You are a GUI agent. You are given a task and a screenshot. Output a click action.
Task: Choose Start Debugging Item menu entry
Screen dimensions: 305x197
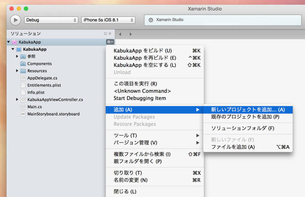click(x=155, y=98)
